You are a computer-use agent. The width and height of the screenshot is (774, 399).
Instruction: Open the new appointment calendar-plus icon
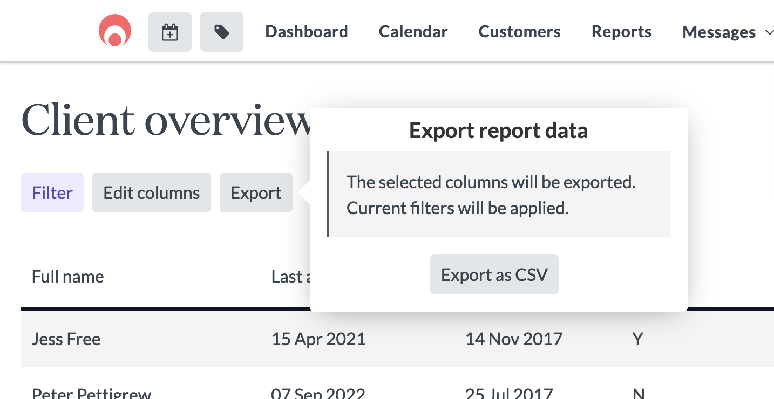coord(170,32)
